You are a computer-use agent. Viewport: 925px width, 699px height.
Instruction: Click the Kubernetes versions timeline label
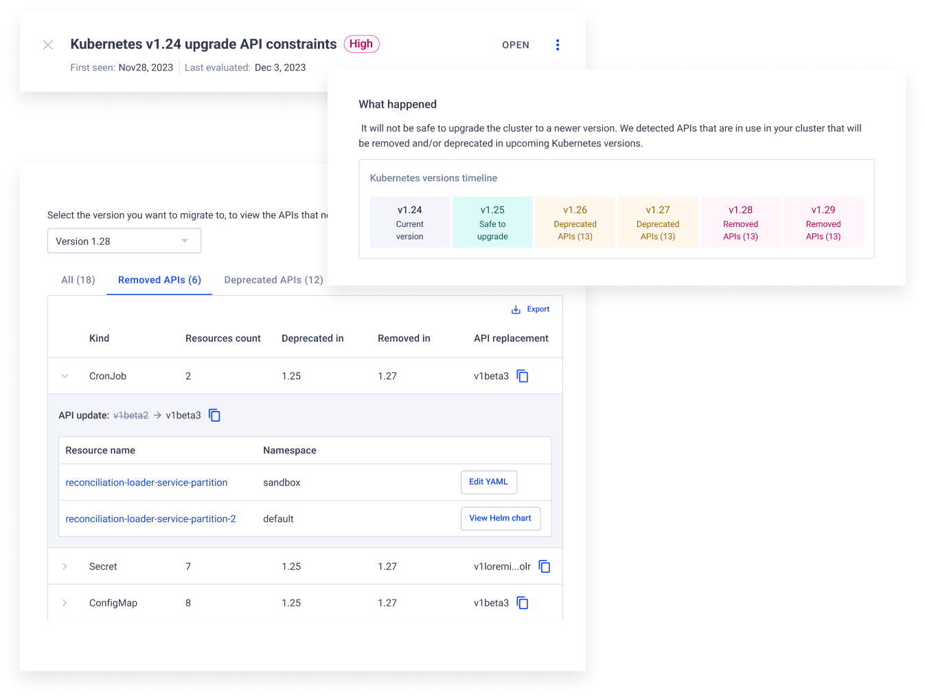[x=433, y=178]
